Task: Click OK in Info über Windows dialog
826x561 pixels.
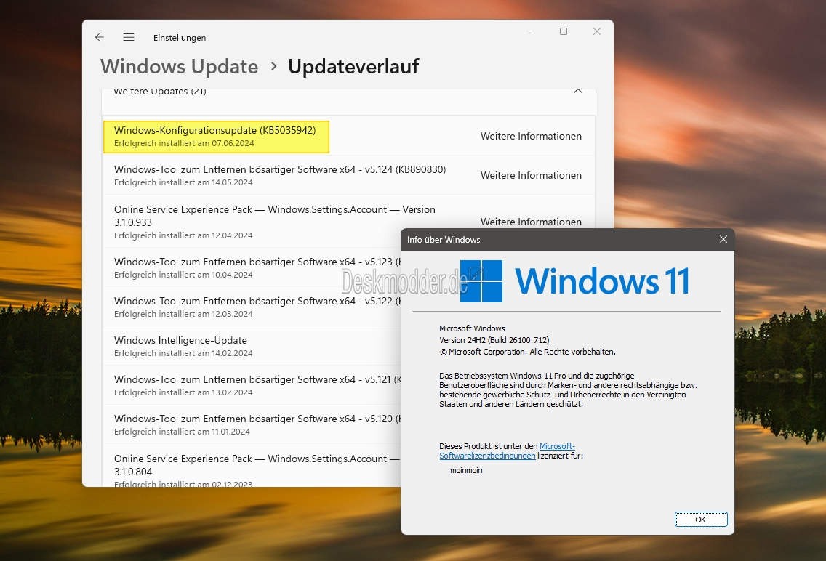Action: point(701,520)
